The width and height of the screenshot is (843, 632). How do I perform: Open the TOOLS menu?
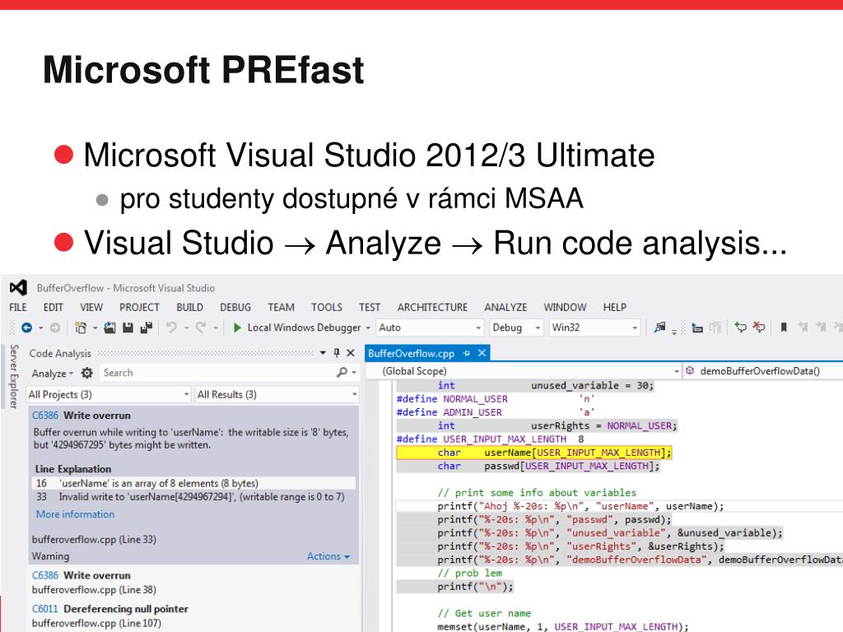point(327,308)
